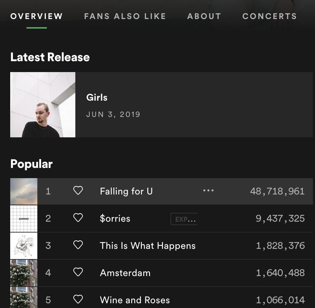315x308 pixels.
Task: Play Falling for U from its album art
Action: click(24, 191)
